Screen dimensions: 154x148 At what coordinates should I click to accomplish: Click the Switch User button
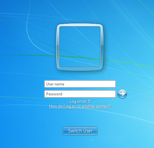80,131
